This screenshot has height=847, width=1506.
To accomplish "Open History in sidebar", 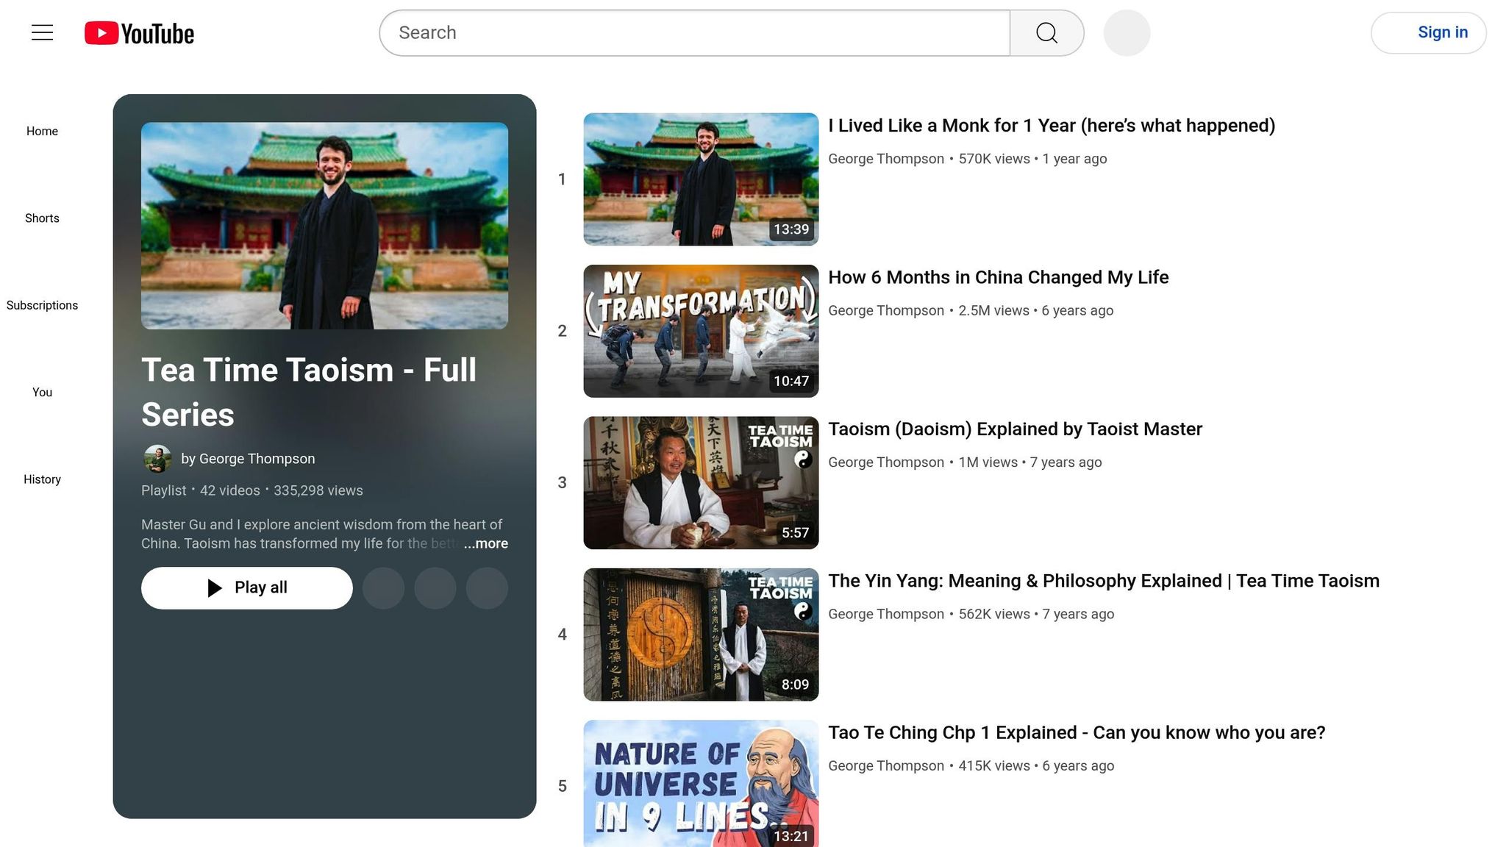I will (x=42, y=479).
